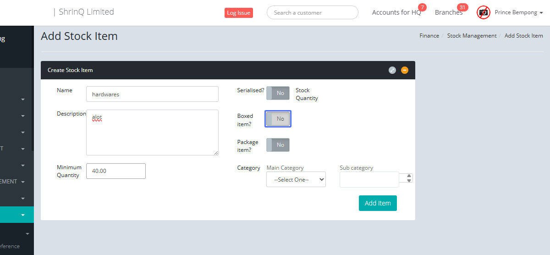
Task: Click the Name input field
Action: tap(152, 94)
